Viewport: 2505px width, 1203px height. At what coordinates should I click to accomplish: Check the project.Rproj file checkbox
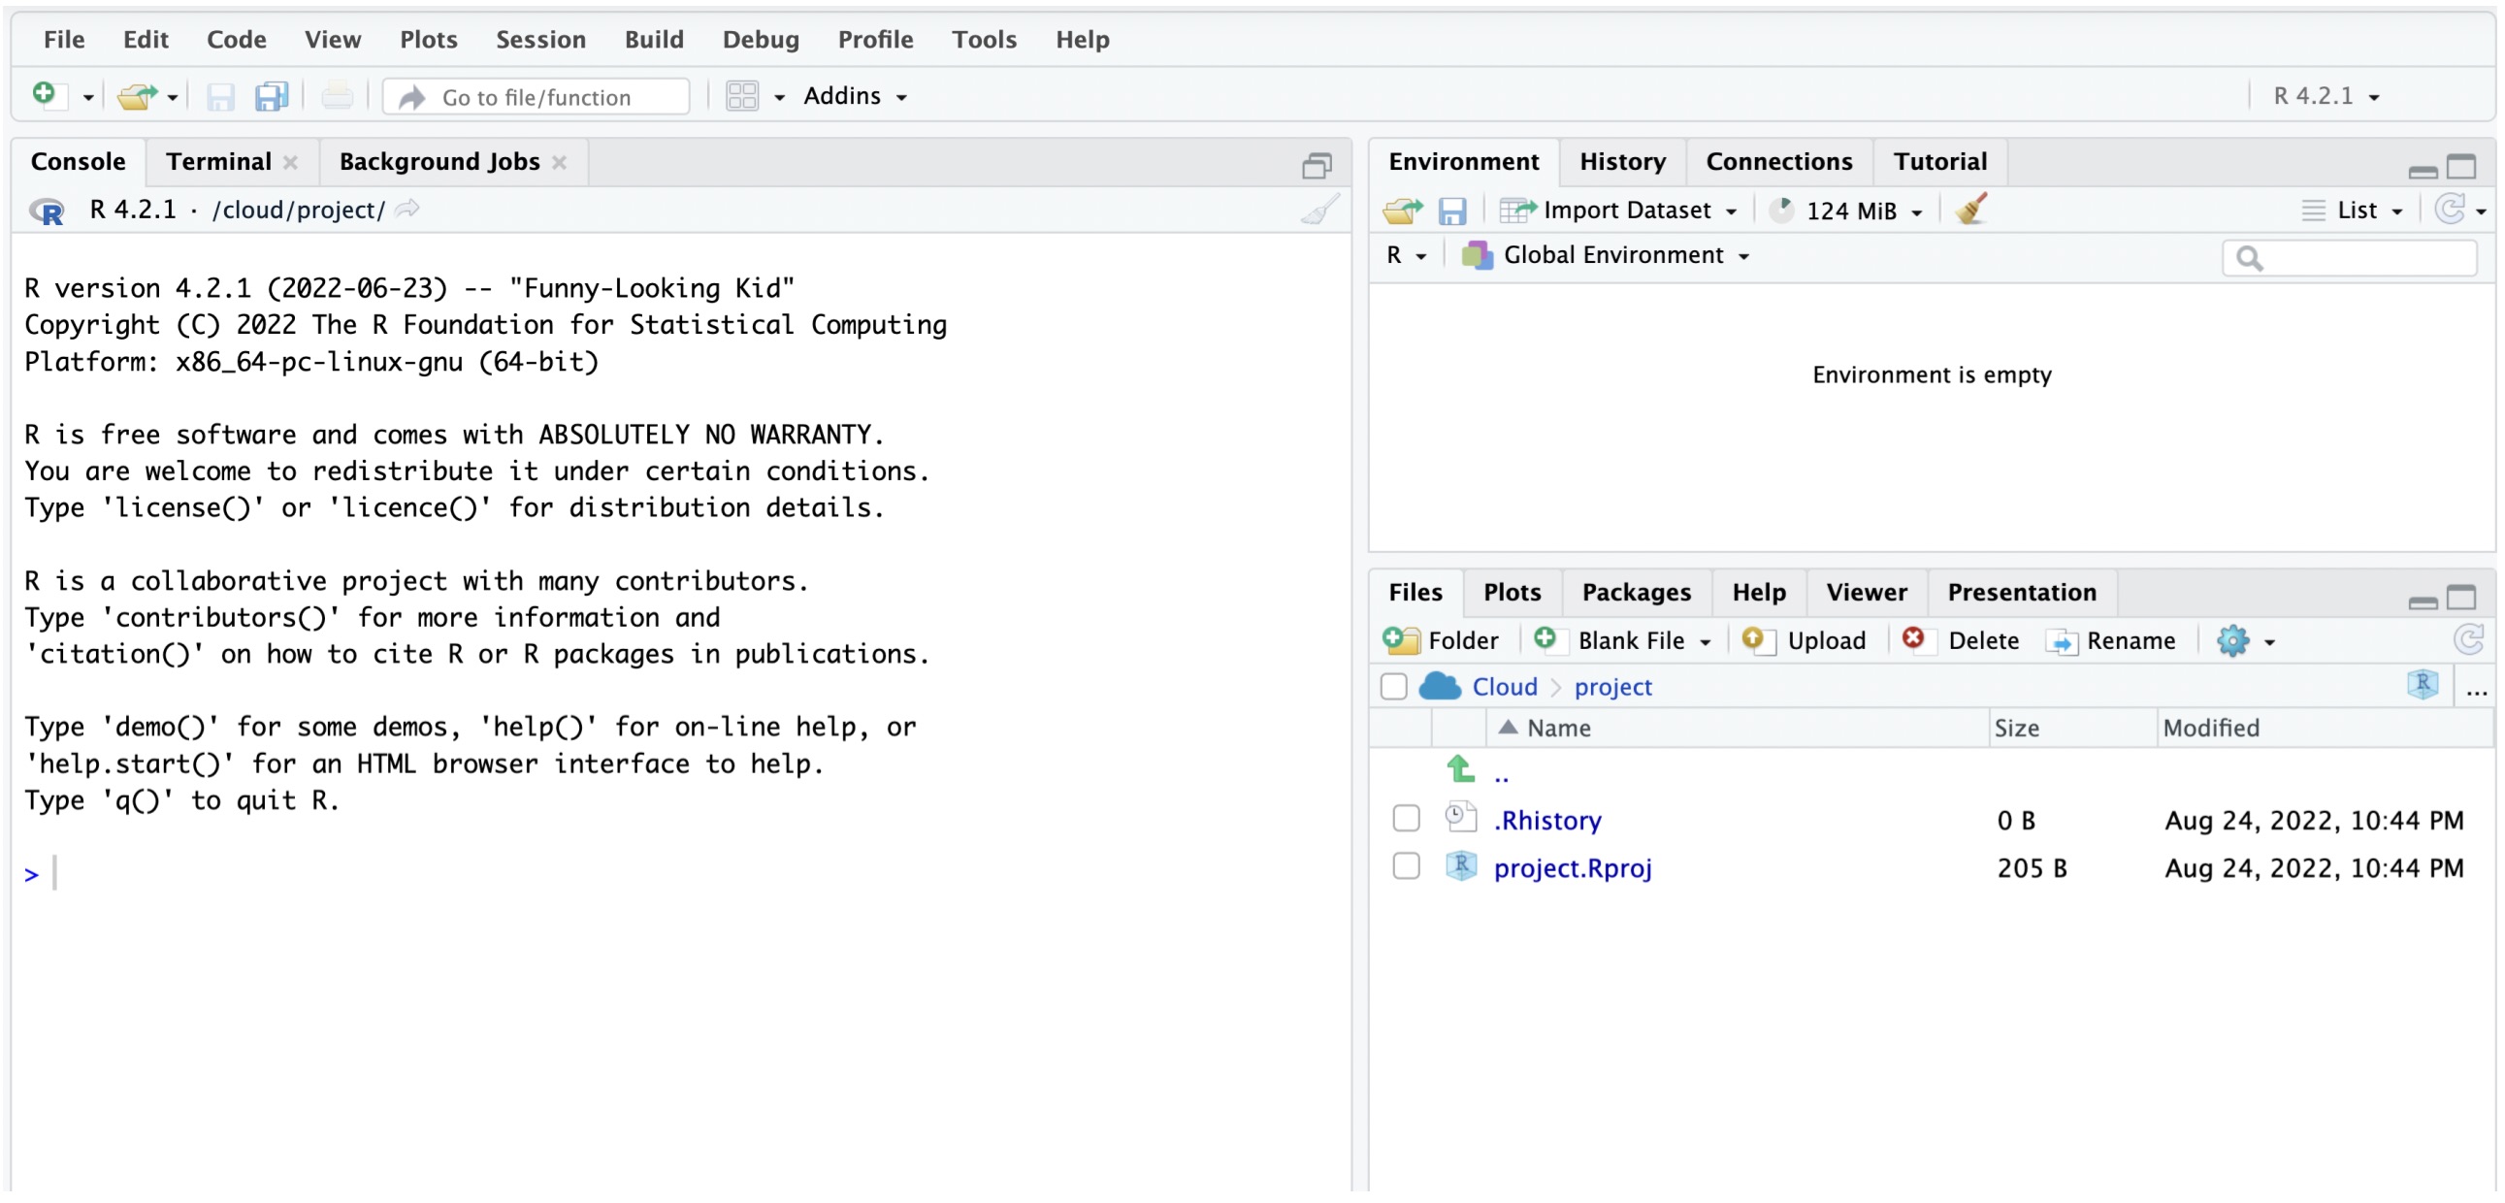[x=1405, y=865]
